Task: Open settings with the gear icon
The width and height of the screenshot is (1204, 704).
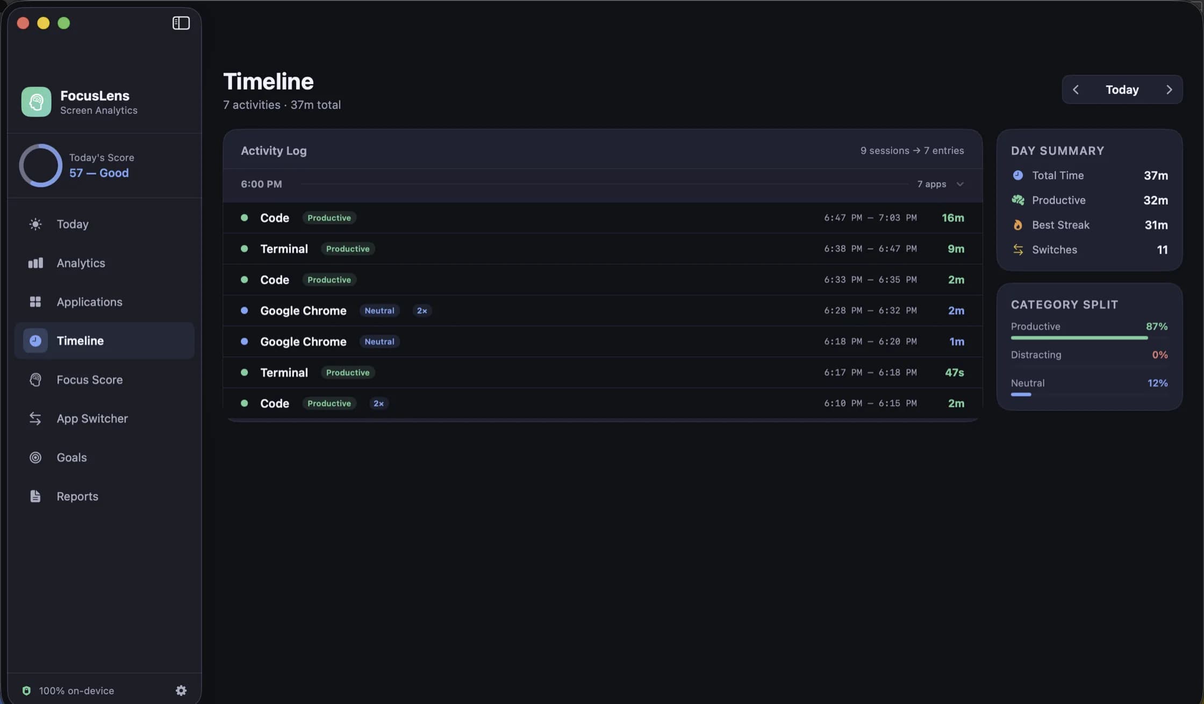Action: coord(181,690)
